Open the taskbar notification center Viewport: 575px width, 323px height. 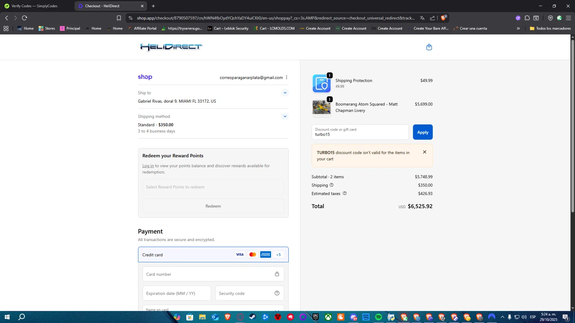pyautogui.click(x=566, y=317)
